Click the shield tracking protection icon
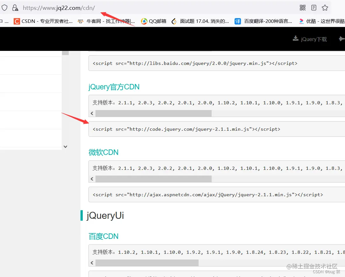 point(4,8)
